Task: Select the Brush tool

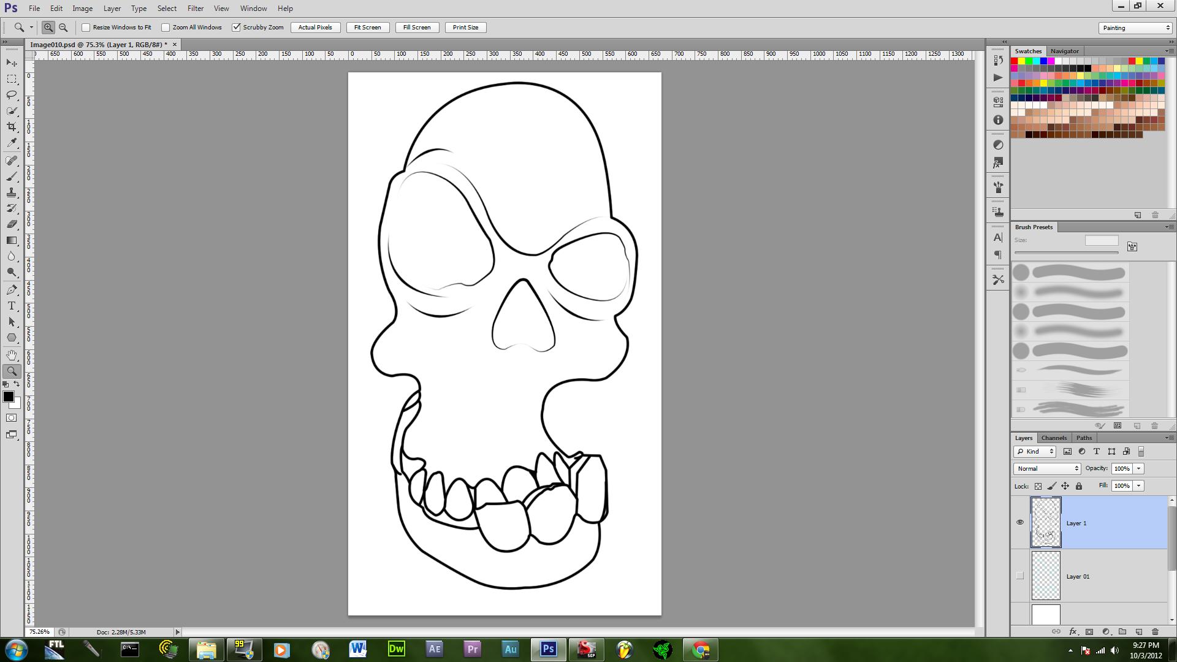Action: pos(12,177)
